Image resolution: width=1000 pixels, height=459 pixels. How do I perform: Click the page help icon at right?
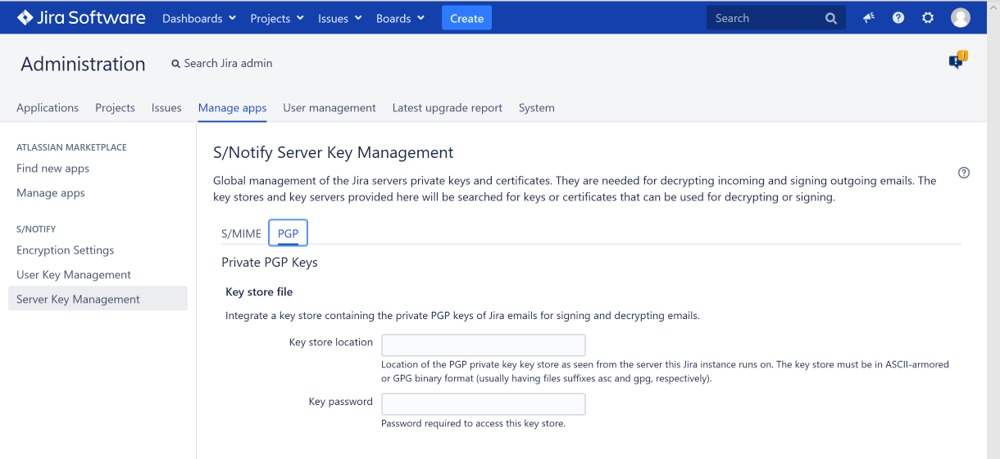pyautogui.click(x=964, y=173)
